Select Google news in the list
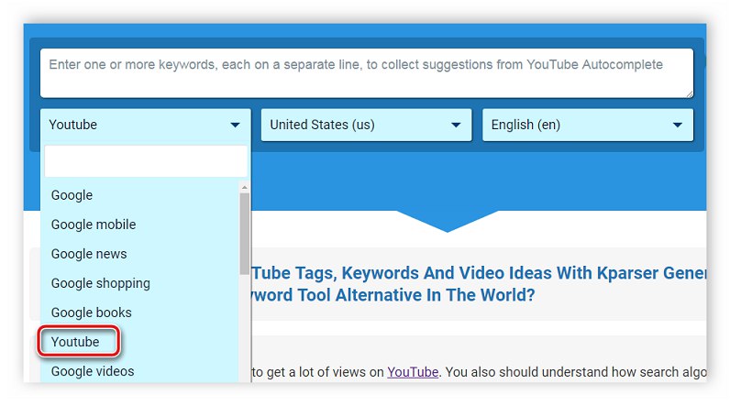Image resolution: width=730 pixels, height=406 pixels. tap(89, 254)
